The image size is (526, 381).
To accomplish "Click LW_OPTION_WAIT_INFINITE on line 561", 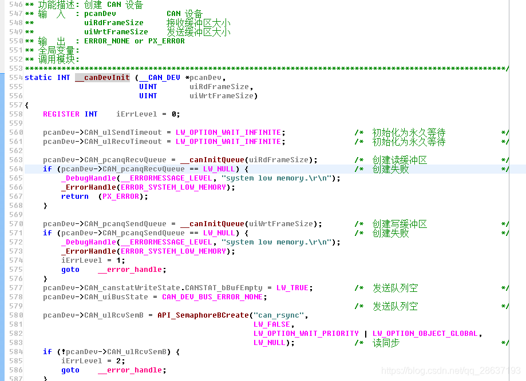I will click(228, 142).
